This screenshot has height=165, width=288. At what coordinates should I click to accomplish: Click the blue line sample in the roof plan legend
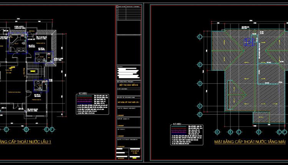tap(179, 134)
